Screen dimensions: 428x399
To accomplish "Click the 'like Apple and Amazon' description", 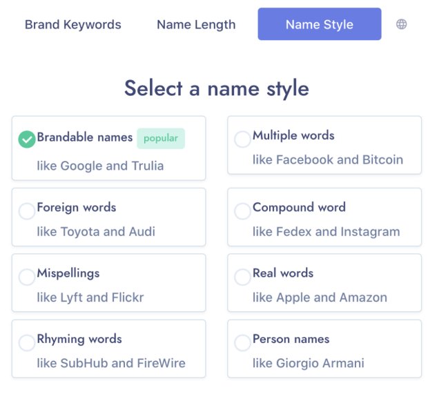I will point(320,298).
